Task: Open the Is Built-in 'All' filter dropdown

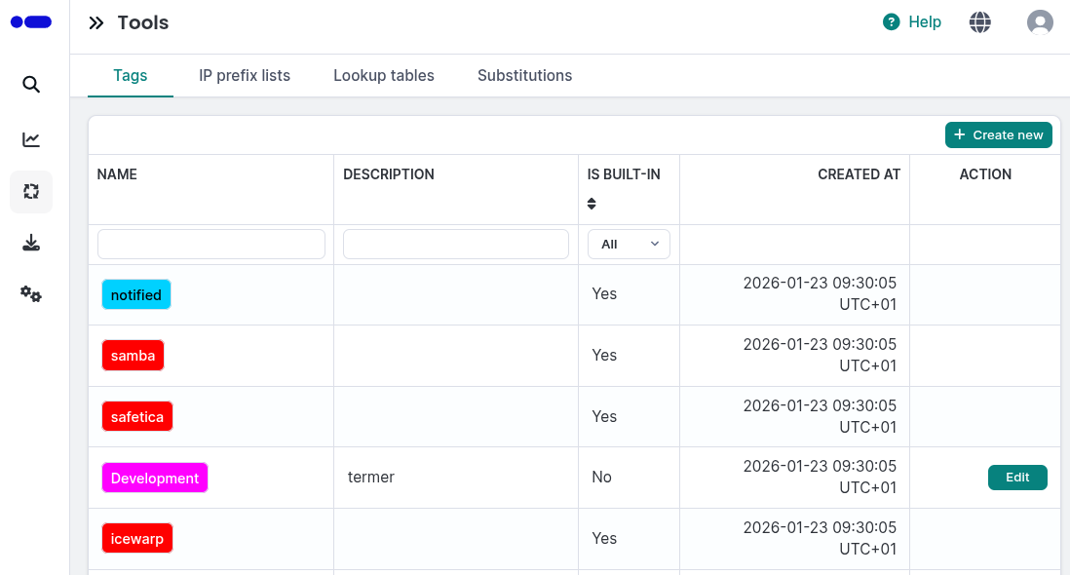Action: click(629, 245)
